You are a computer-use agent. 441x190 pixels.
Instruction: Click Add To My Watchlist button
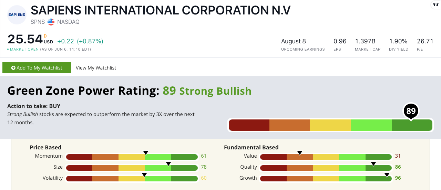[x=37, y=68]
